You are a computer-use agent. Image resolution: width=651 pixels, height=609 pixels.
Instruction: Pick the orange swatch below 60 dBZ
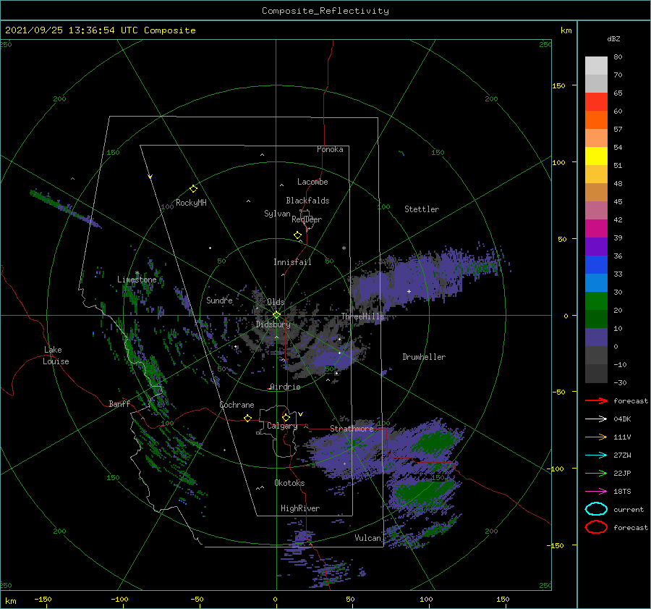pyautogui.click(x=596, y=120)
